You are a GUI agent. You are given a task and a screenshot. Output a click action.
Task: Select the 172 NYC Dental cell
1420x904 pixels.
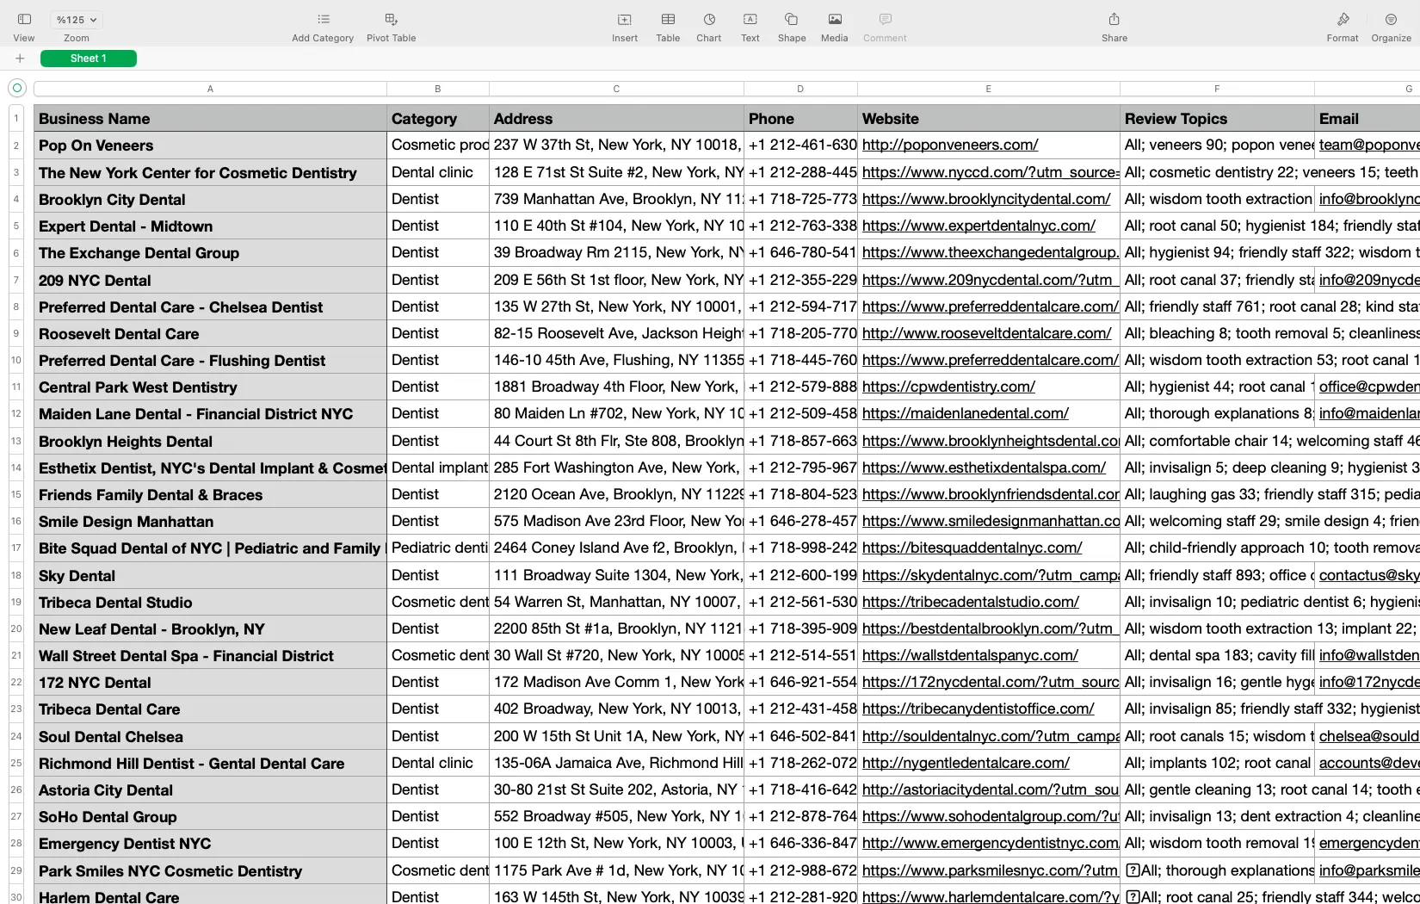pos(210,683)
